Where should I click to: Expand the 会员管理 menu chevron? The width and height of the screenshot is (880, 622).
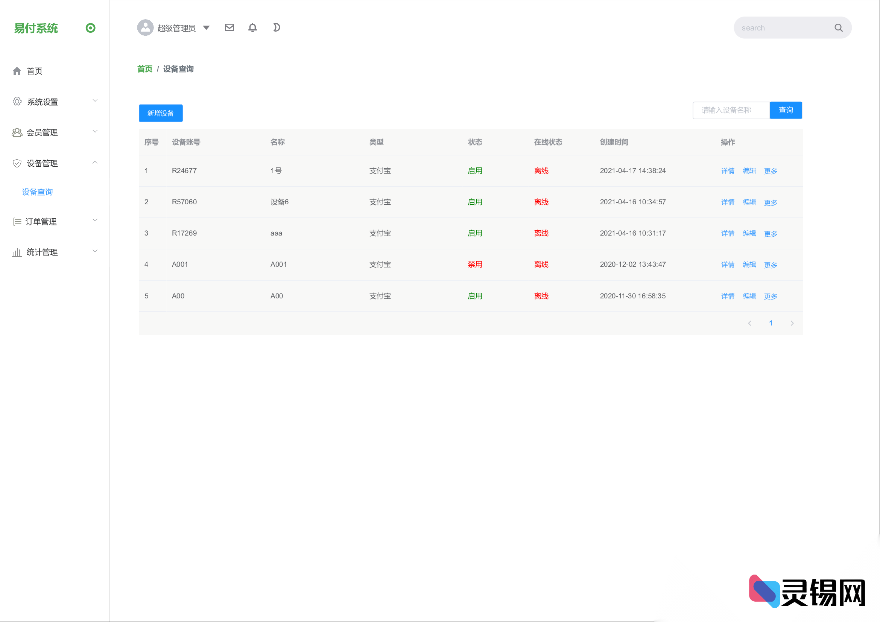click(x=95, y=131)
